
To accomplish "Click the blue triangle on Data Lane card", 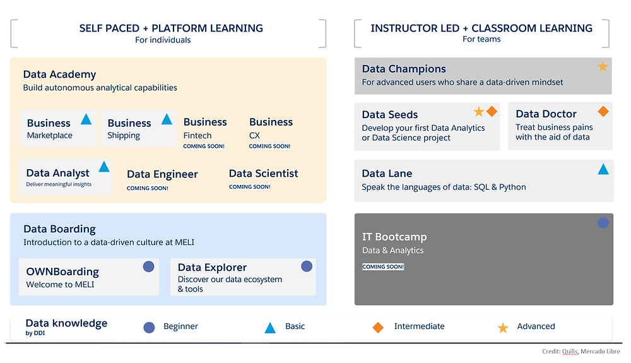I will 603,169.
